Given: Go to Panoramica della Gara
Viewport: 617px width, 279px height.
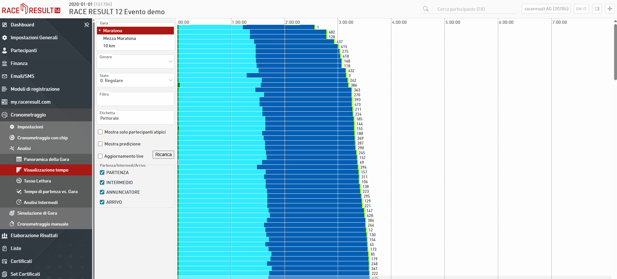Looking at the screenshot, I should coord(46,159).
